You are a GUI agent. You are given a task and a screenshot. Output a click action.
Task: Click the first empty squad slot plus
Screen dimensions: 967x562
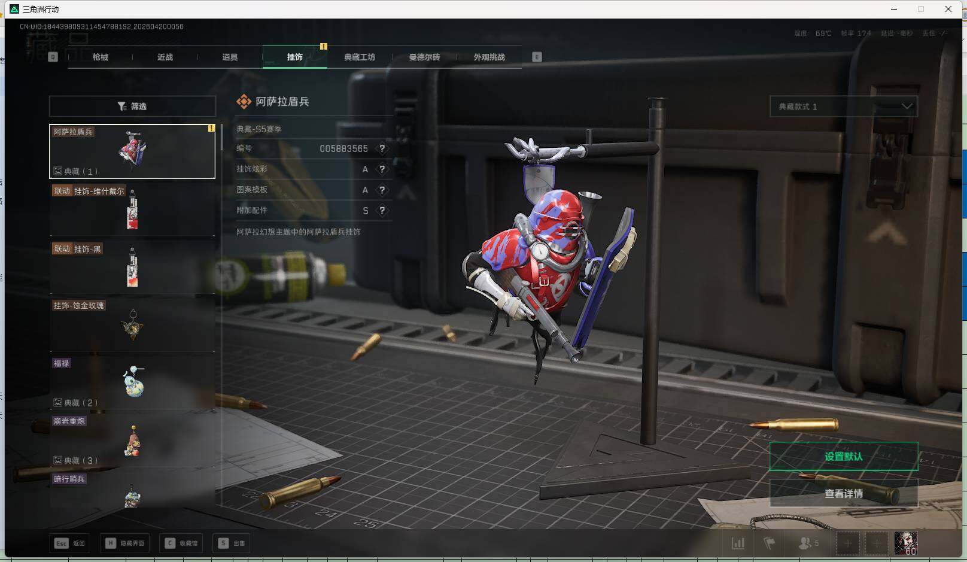pos(847,543)
